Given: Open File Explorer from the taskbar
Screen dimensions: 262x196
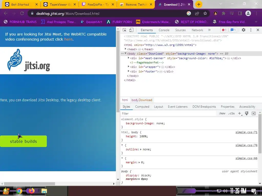Looking at the screenshot, I should coord(44,191).
